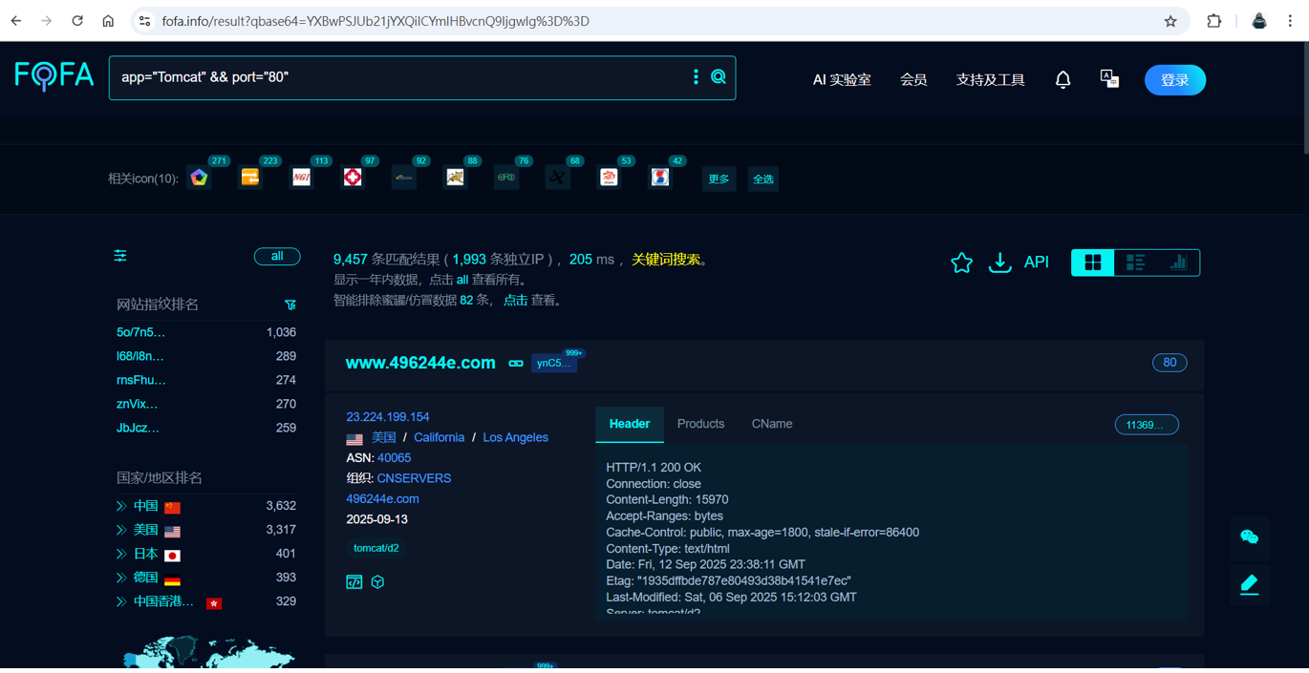
Task: Expand the 中国 country entry
Action: [121, 506]
